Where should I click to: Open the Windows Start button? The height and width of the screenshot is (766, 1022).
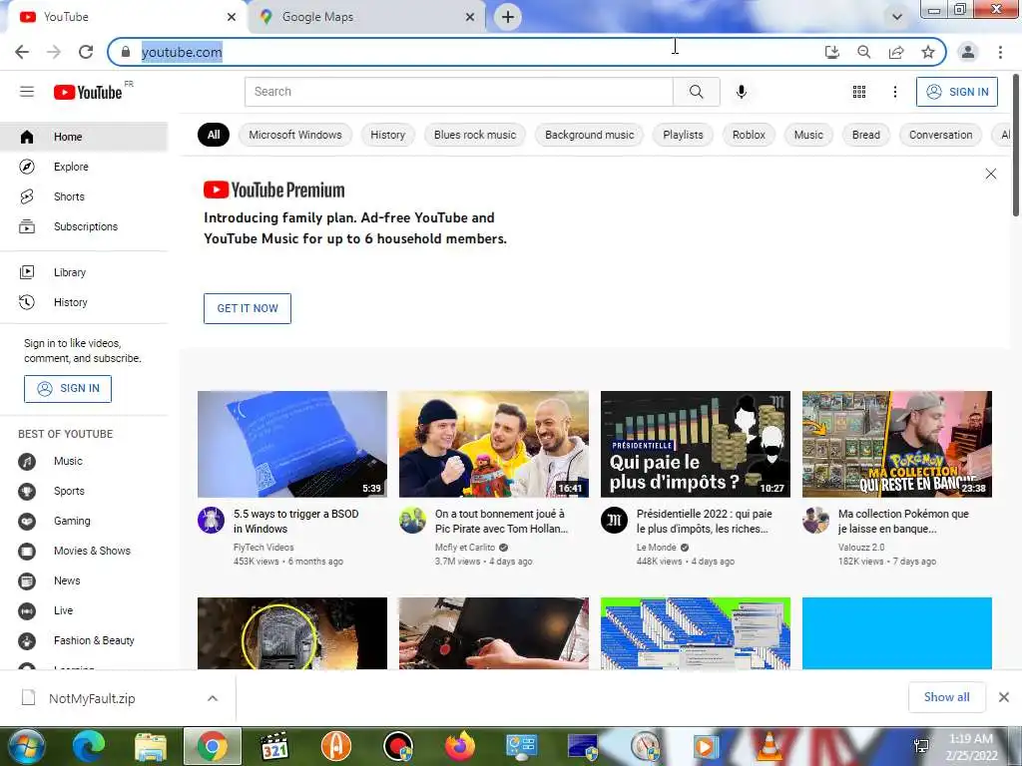[x=25, y=746]
